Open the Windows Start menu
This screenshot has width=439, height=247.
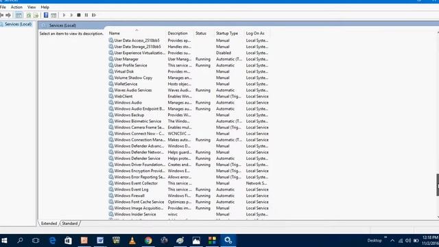(x=4, y=240)
